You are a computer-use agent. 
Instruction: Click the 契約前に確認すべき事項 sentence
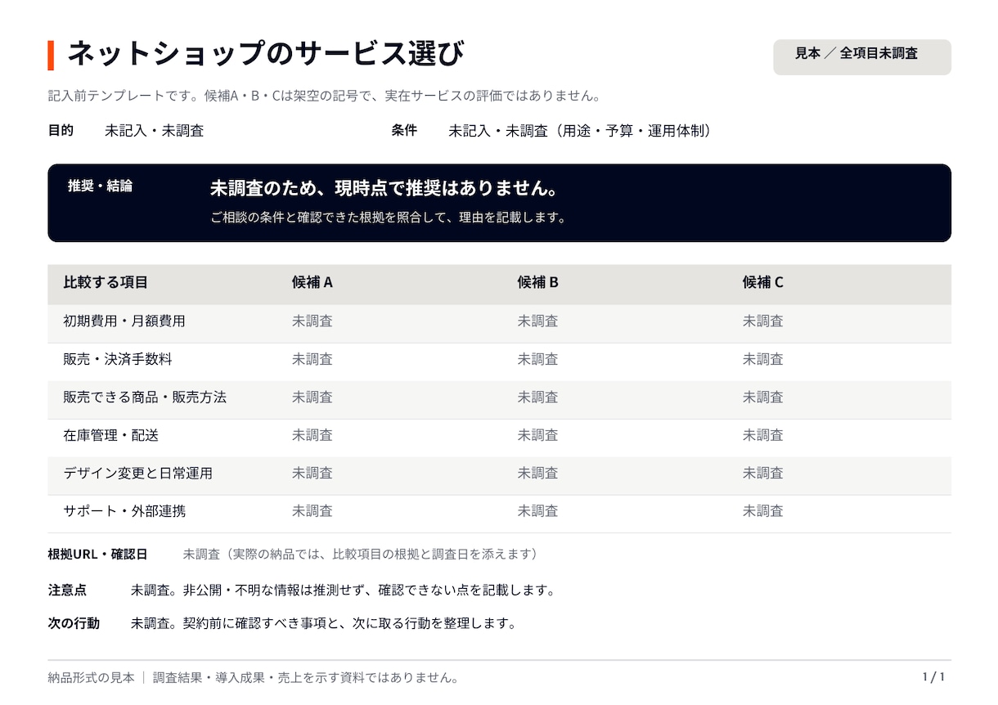point(350,624)
